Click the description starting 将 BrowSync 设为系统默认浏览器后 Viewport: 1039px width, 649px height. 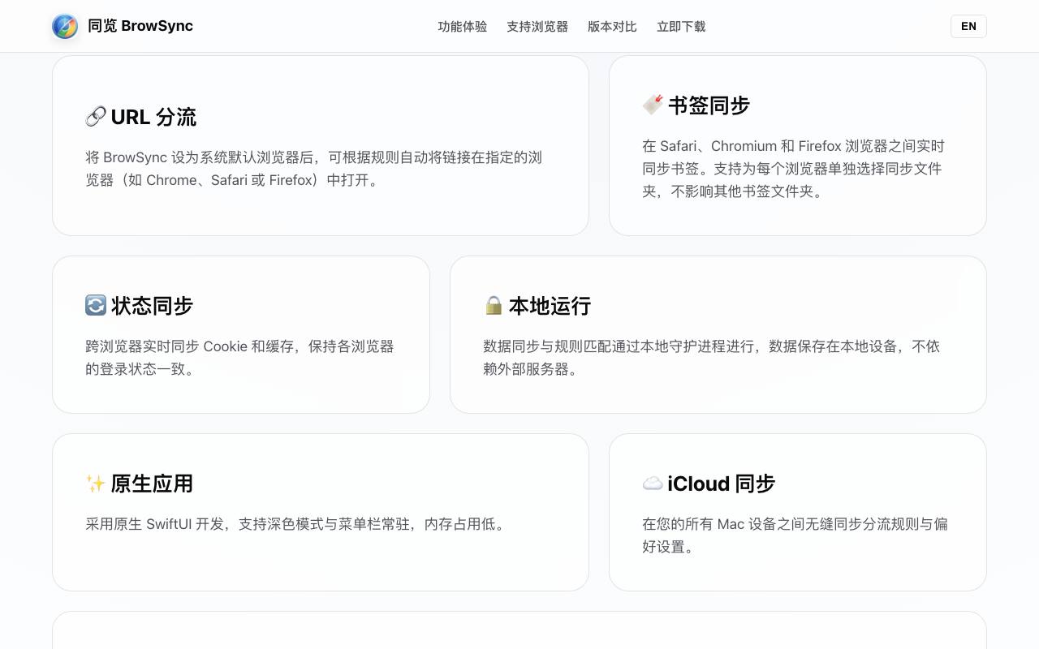click(313, 169)
